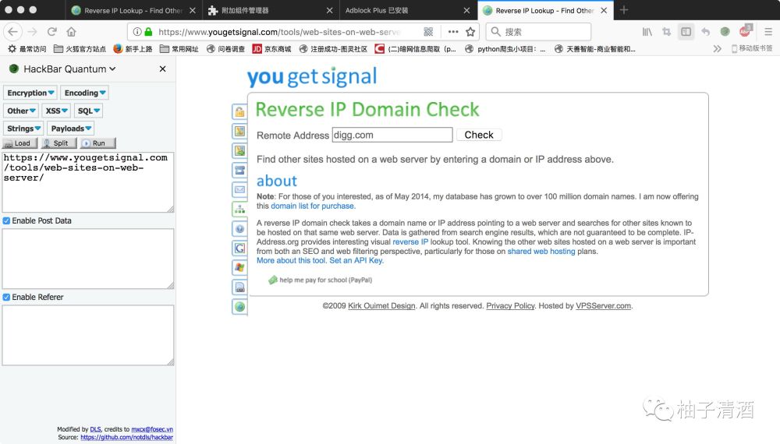Close the active Reverse IP Lookup tab

(604, 10)
